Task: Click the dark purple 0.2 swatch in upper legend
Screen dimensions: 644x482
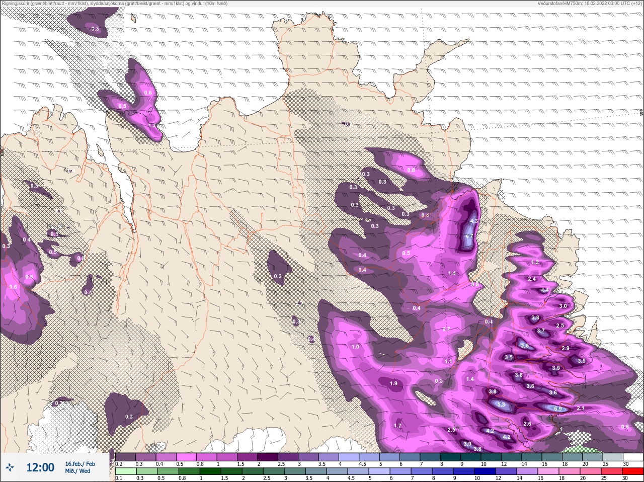Action: [125, 457]
